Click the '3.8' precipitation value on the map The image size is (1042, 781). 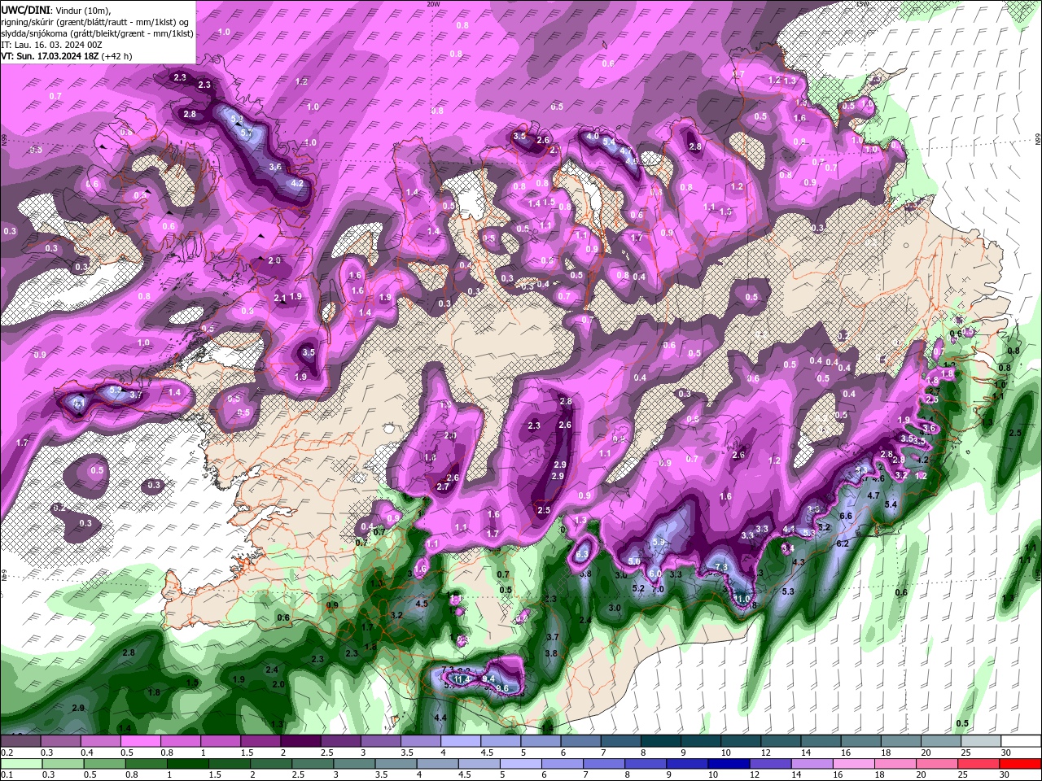point(551,653)
